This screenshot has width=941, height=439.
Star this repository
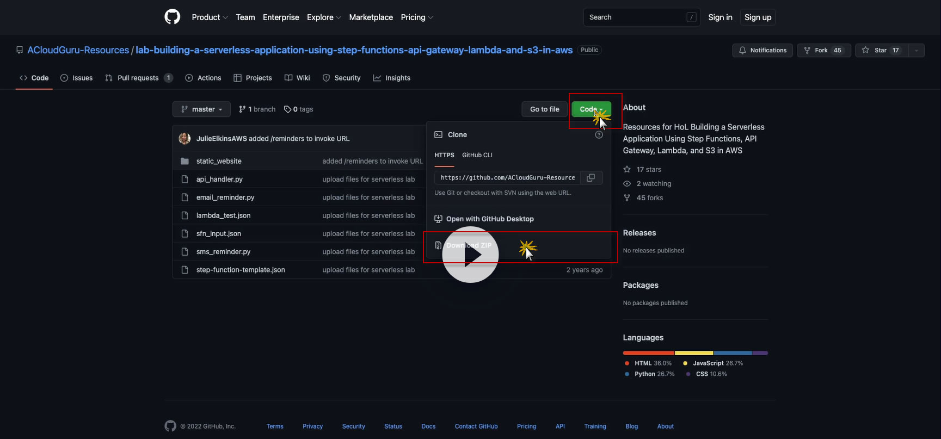tap(882, 50)
